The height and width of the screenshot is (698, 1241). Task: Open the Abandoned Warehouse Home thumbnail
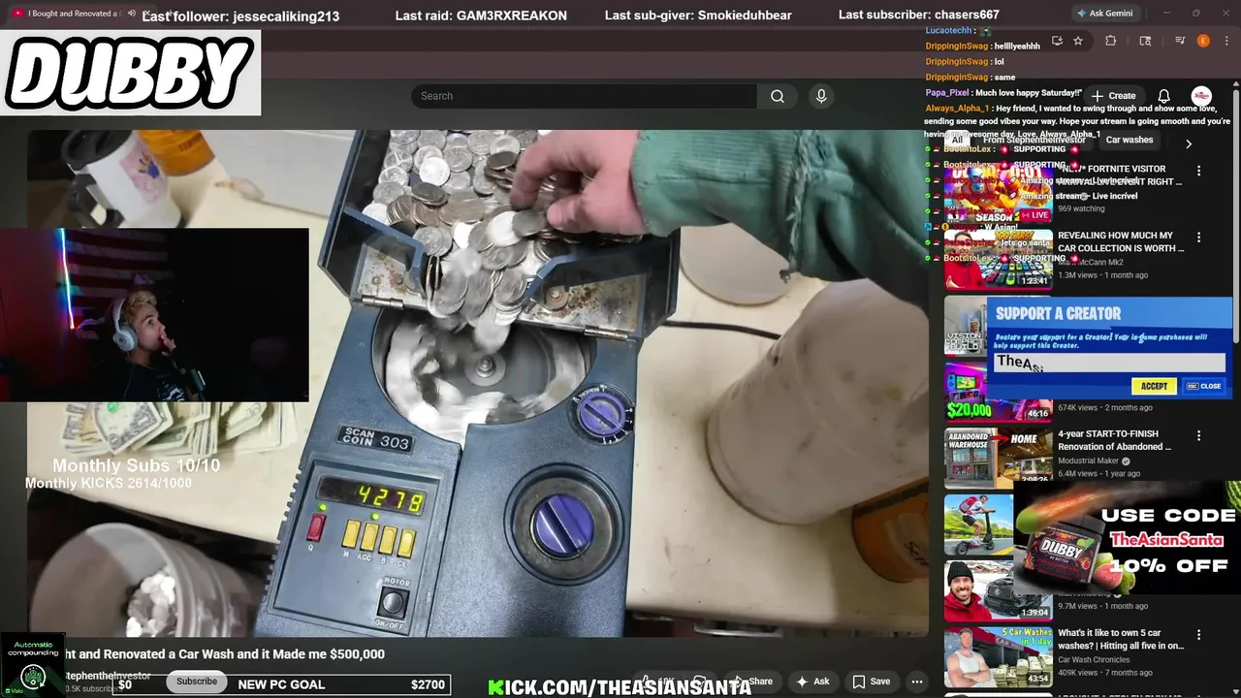click(x=998, y=458)
